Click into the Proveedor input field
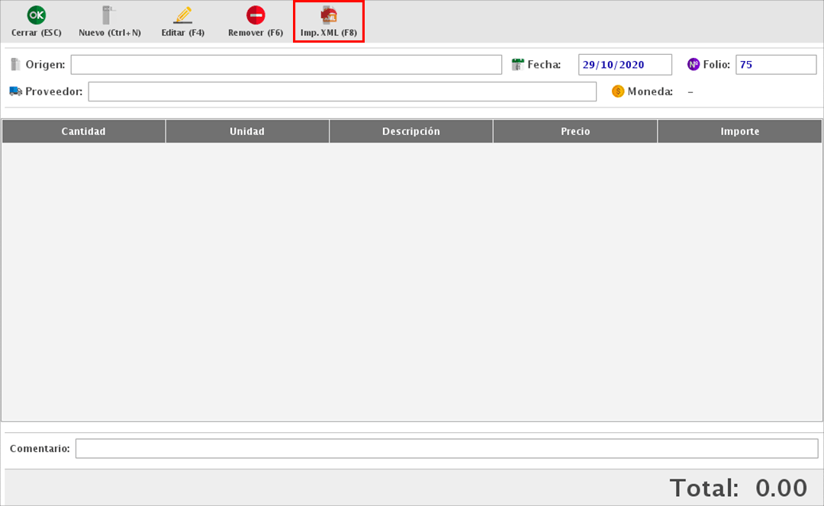Viewport: 824px width, 506px height. 342,91
